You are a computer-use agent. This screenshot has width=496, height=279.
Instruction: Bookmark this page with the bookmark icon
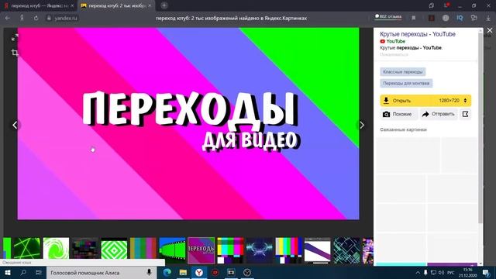pos(413,18)
